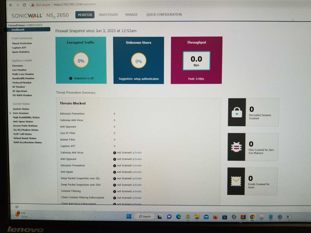Activate Deep Packet Inspection over SSL
This screenshot has height=233, width=311.
(137, 179)
